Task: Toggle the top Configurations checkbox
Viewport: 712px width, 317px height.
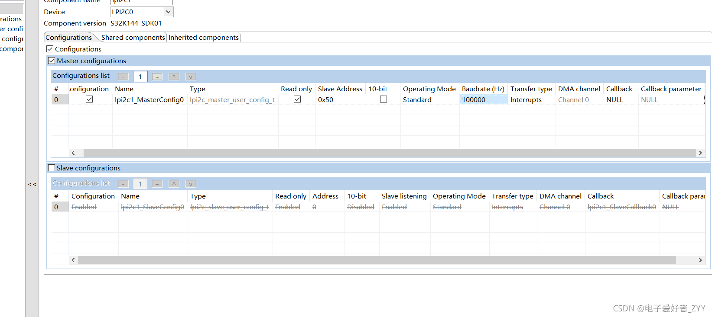Action: (50, 49)
